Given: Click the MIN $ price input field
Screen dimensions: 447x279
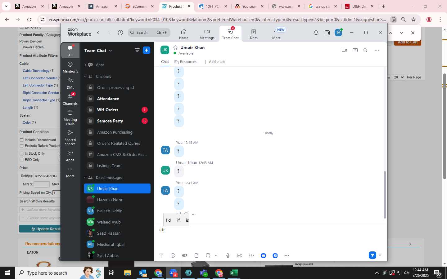Looking at the screenshot, I should [x=42, y=184].
